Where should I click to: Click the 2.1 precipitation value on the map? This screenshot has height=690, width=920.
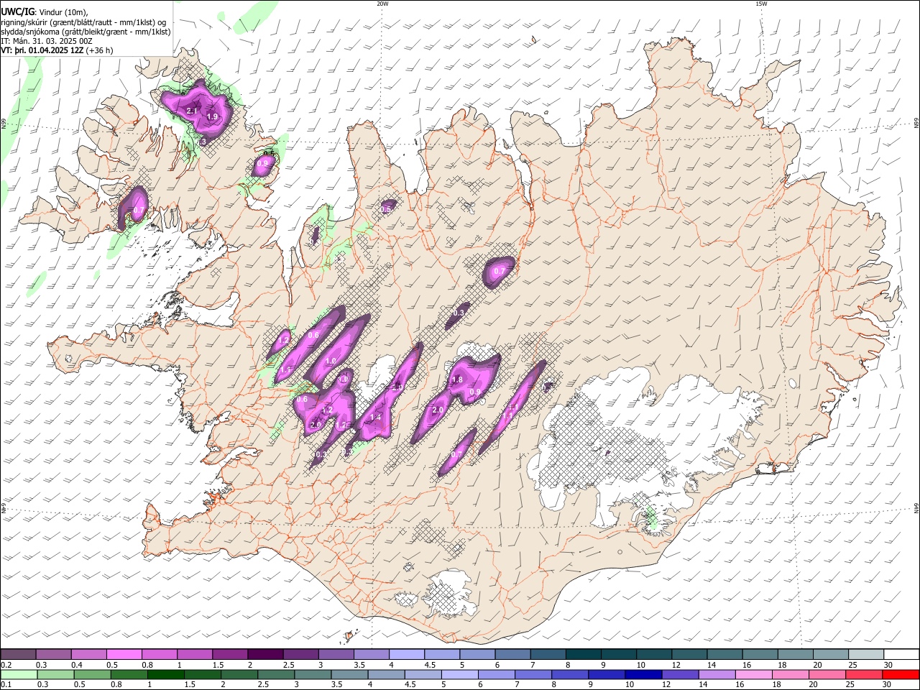point(192,111)
